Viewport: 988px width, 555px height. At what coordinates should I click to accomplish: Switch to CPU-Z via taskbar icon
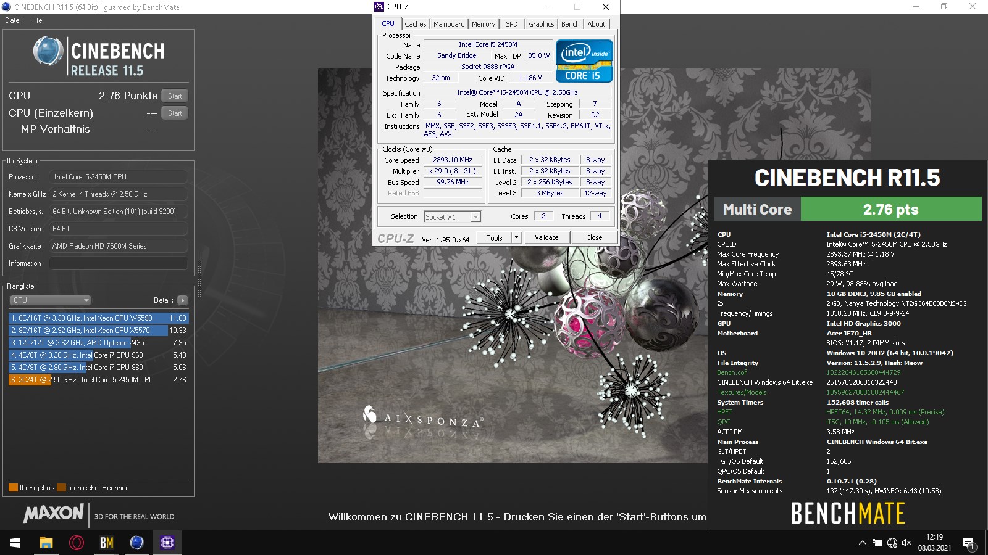coord(167,543)
